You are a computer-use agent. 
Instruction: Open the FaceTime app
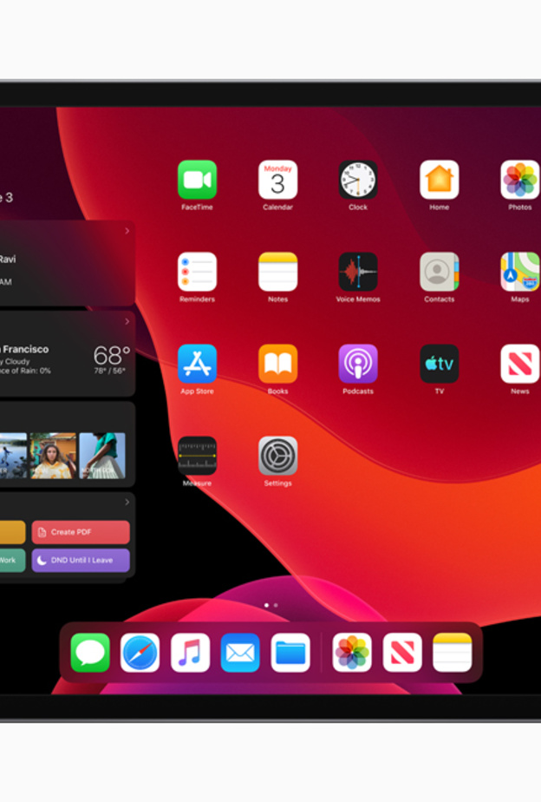coord(197,180)
